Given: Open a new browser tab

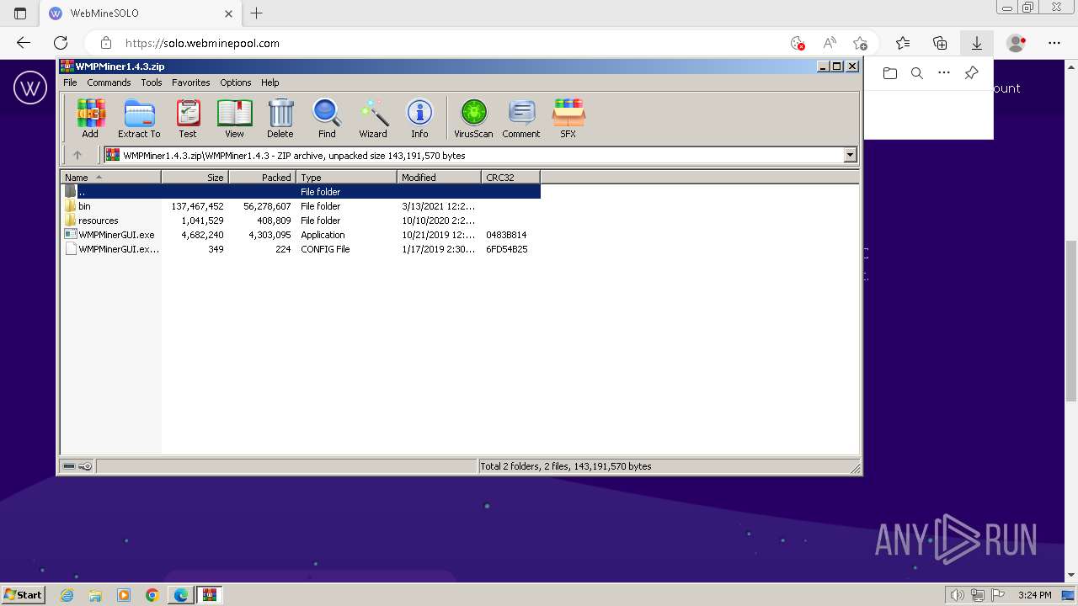Looking at the screenshot, I should pyautogui.click(x=257, y=13).
